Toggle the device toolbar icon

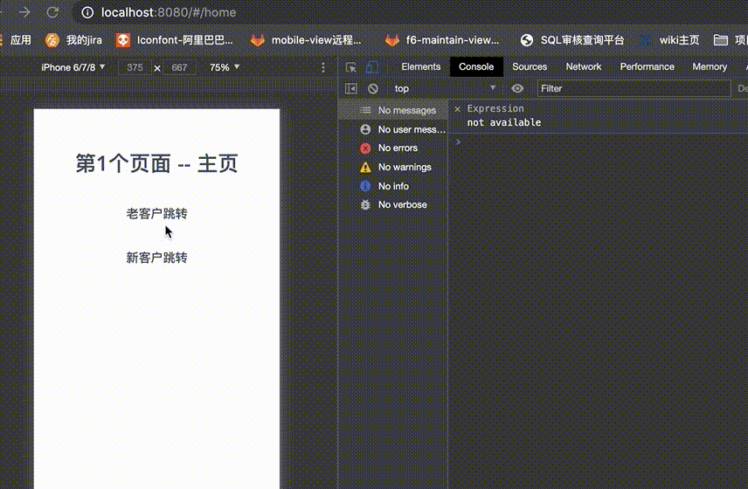click(x=372, y=67)
